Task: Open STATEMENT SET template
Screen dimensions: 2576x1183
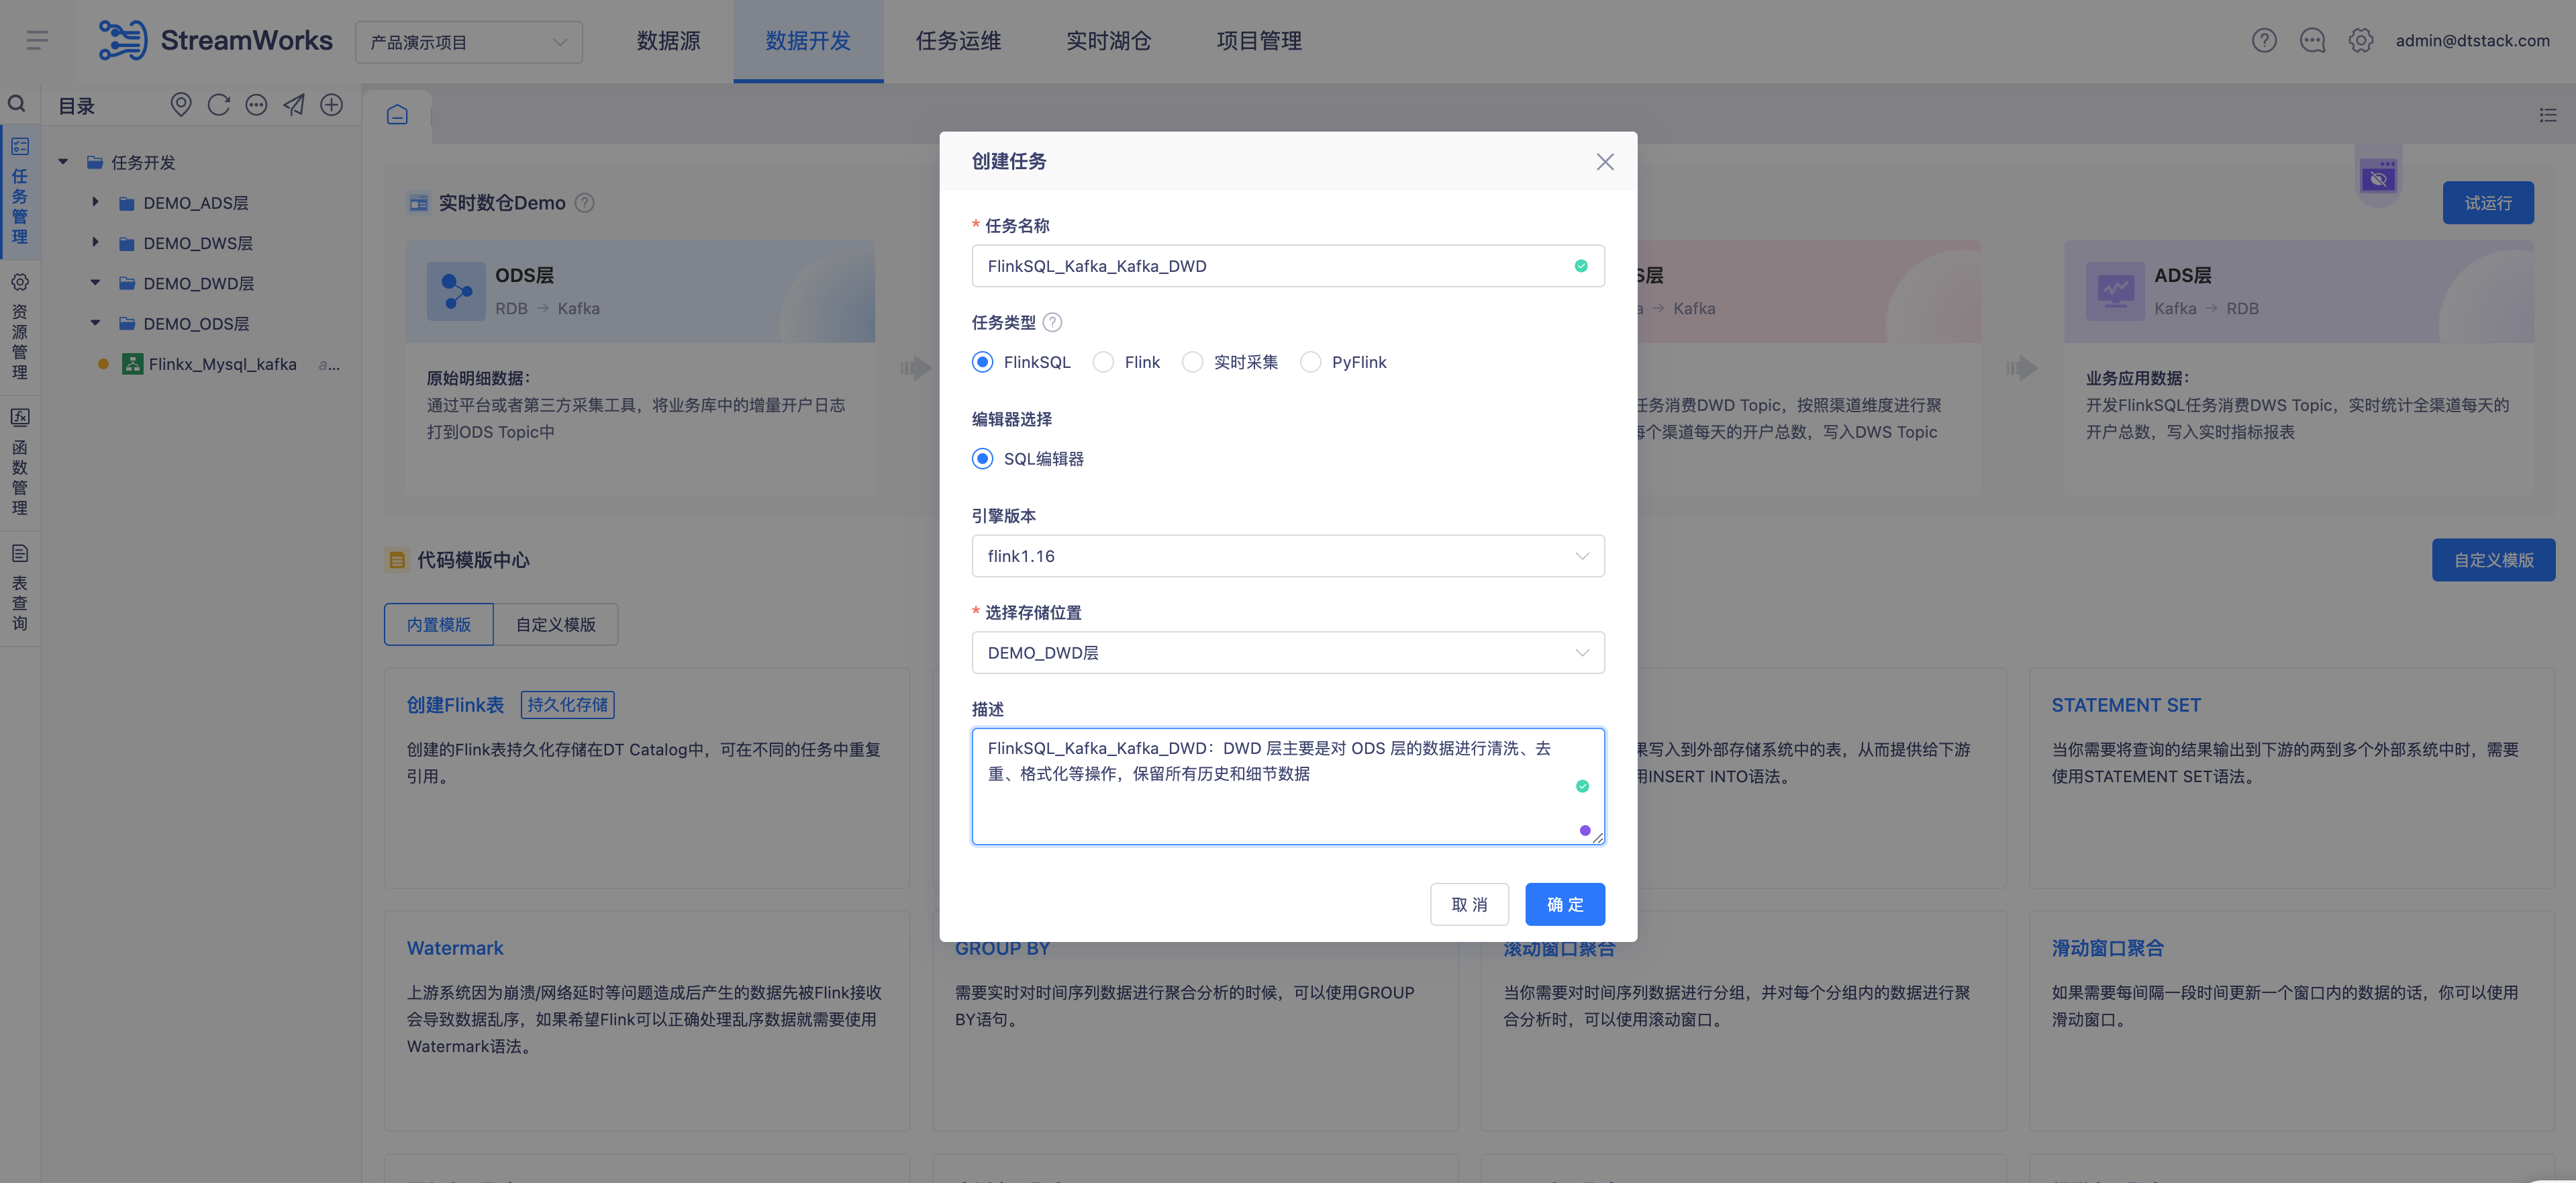Action: (x=2126, y=705)
